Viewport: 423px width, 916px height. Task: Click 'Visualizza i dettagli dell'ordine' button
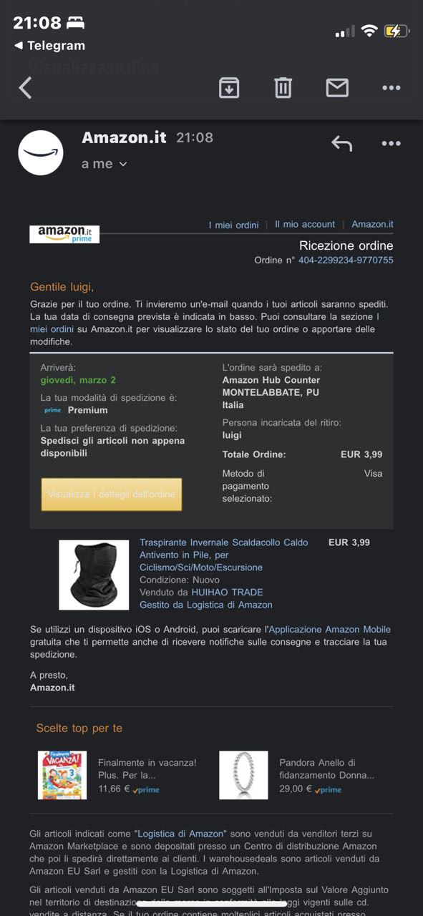pyautogui.click(x=112, y=494)
